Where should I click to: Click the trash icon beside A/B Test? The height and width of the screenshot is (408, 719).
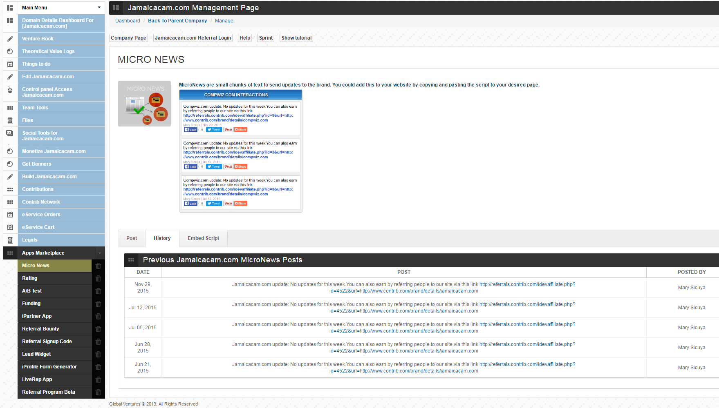pyautogui.click(x=98, y=291)
